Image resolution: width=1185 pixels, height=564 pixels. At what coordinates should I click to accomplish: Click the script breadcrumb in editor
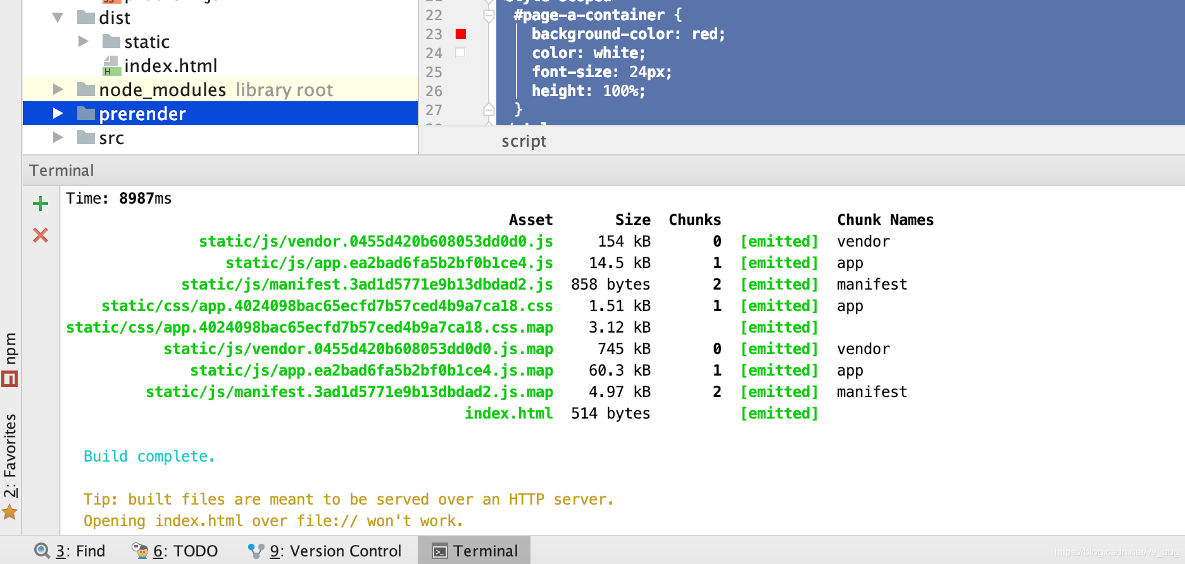(524, 141)
